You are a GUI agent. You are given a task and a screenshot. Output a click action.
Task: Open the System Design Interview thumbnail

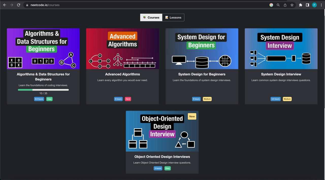[x=281, y=49]
